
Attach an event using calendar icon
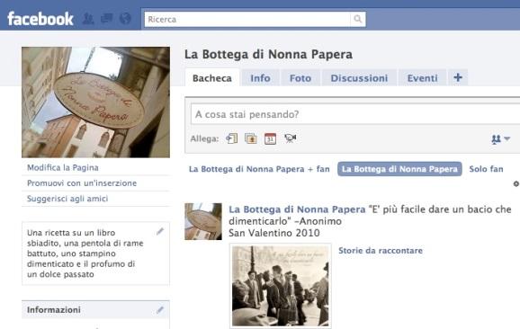270,138
